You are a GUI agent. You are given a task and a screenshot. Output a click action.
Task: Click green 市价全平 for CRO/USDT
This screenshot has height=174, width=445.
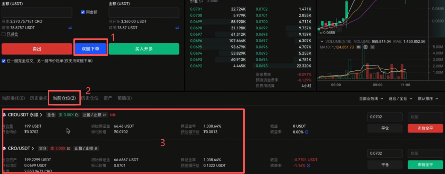tap(425, 165)
